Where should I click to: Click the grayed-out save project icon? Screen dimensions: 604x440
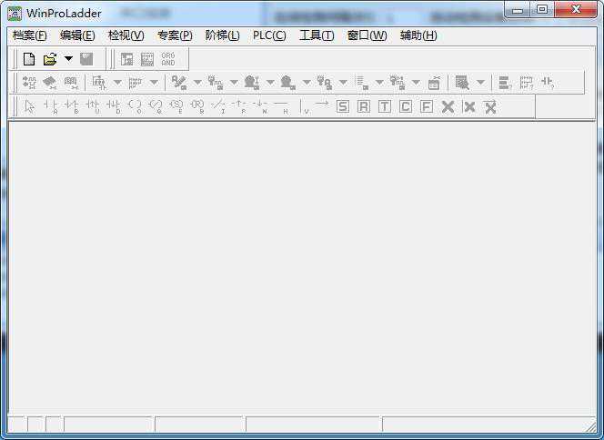(86, 59)
